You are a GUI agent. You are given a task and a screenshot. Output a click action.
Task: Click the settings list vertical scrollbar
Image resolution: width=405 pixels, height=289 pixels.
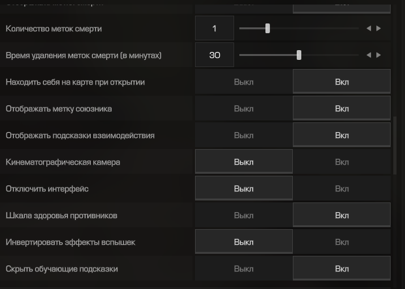(395, 146)
